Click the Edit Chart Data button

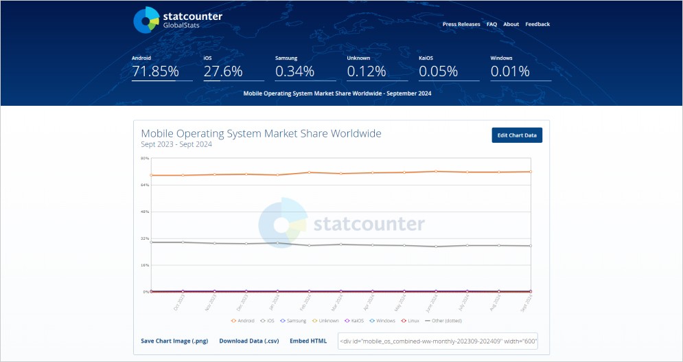pos(517,135)
